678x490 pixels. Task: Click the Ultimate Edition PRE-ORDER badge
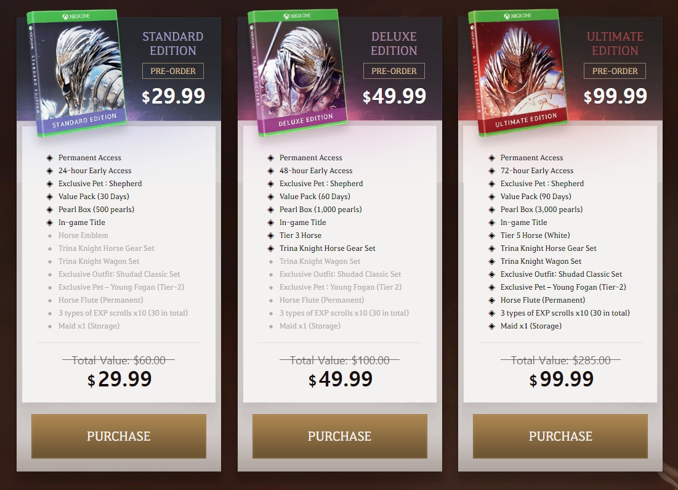point(615,71)
